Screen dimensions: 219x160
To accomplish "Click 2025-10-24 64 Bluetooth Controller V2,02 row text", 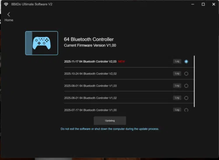I will tap(90, 74).
